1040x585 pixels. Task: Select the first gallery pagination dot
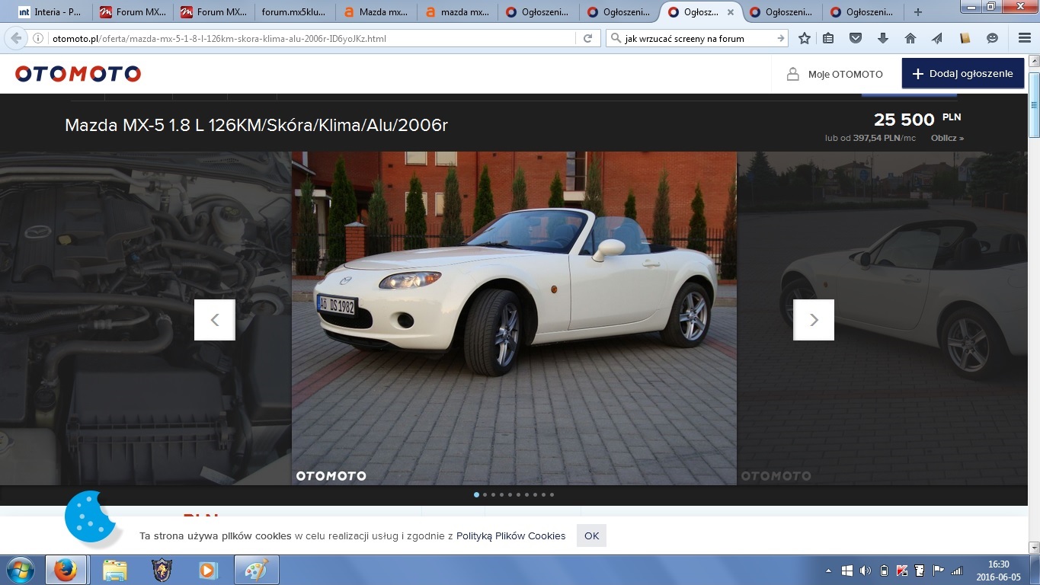pos(477,494)
